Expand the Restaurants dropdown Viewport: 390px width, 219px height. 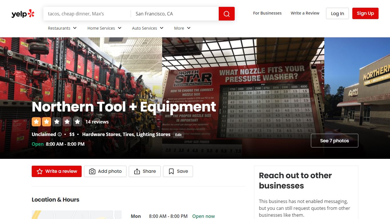(x=62, y=28)
